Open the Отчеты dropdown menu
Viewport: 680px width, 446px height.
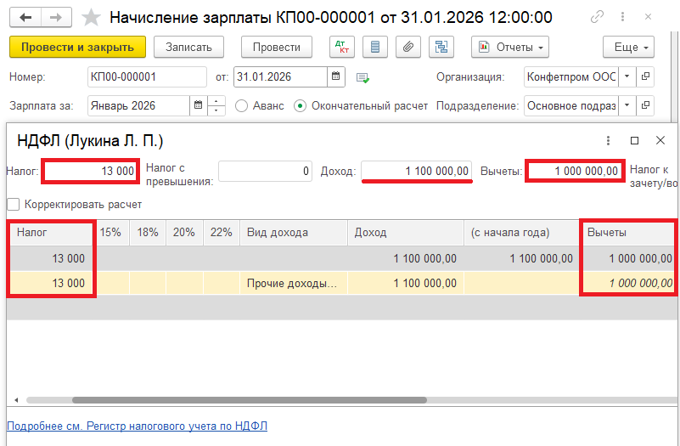510,47
